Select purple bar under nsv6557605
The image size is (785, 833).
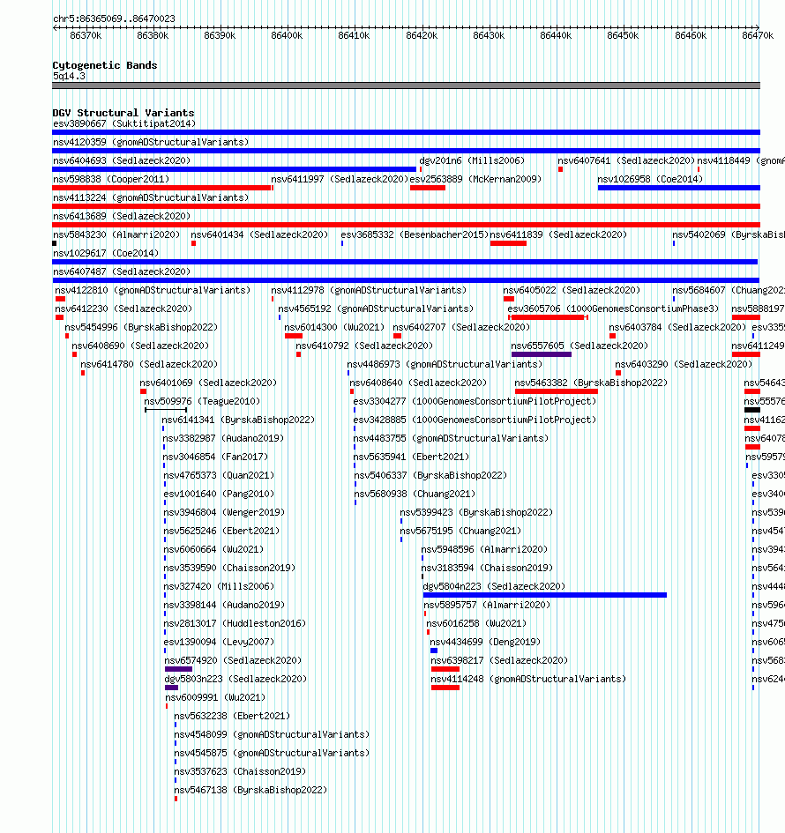point(542,354)
